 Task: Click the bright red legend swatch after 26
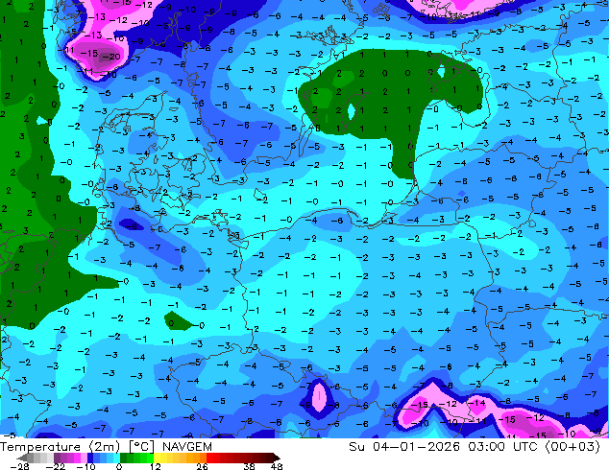(x=210, y=458)
